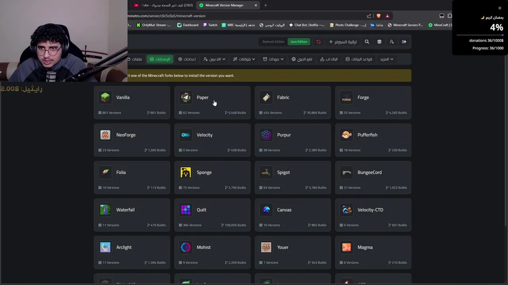This screenshot has height=285, width=508.
Task: Open OnlyMuh Stream bookmark
Action: pos(154,25)
